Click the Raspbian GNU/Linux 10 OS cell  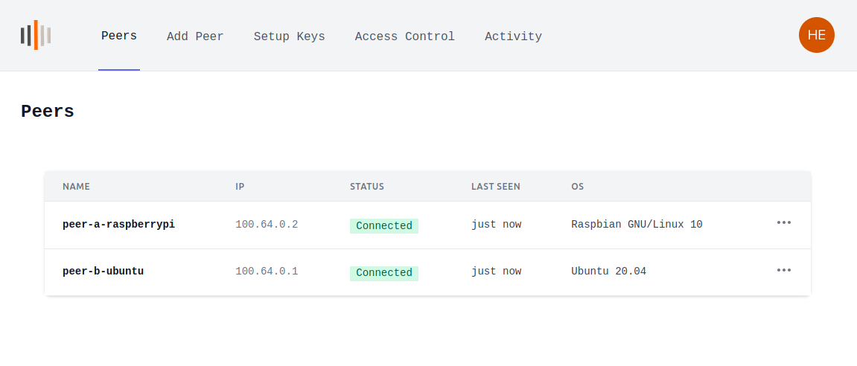[x=637, y=224]
